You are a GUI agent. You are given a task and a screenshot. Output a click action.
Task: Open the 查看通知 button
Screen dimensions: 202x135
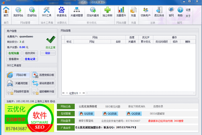[14, 59]
